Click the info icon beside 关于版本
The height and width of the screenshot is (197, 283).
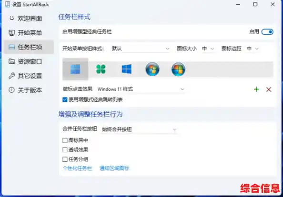pos(11,90)
